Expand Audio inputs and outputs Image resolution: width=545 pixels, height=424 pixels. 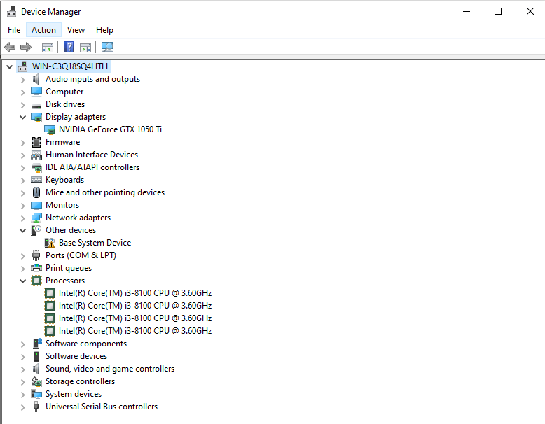[22, 80]
